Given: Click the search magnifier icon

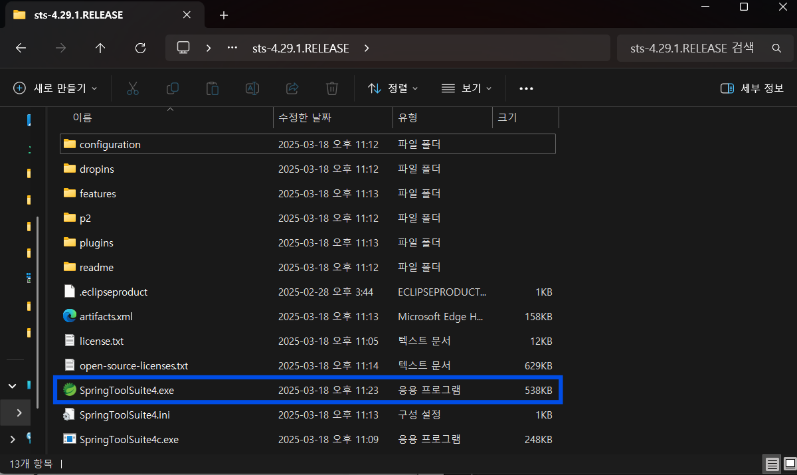Looking at the screenshot, I should 776,48.
